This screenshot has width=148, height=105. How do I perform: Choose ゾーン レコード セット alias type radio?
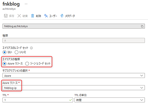tap(27, 64)
